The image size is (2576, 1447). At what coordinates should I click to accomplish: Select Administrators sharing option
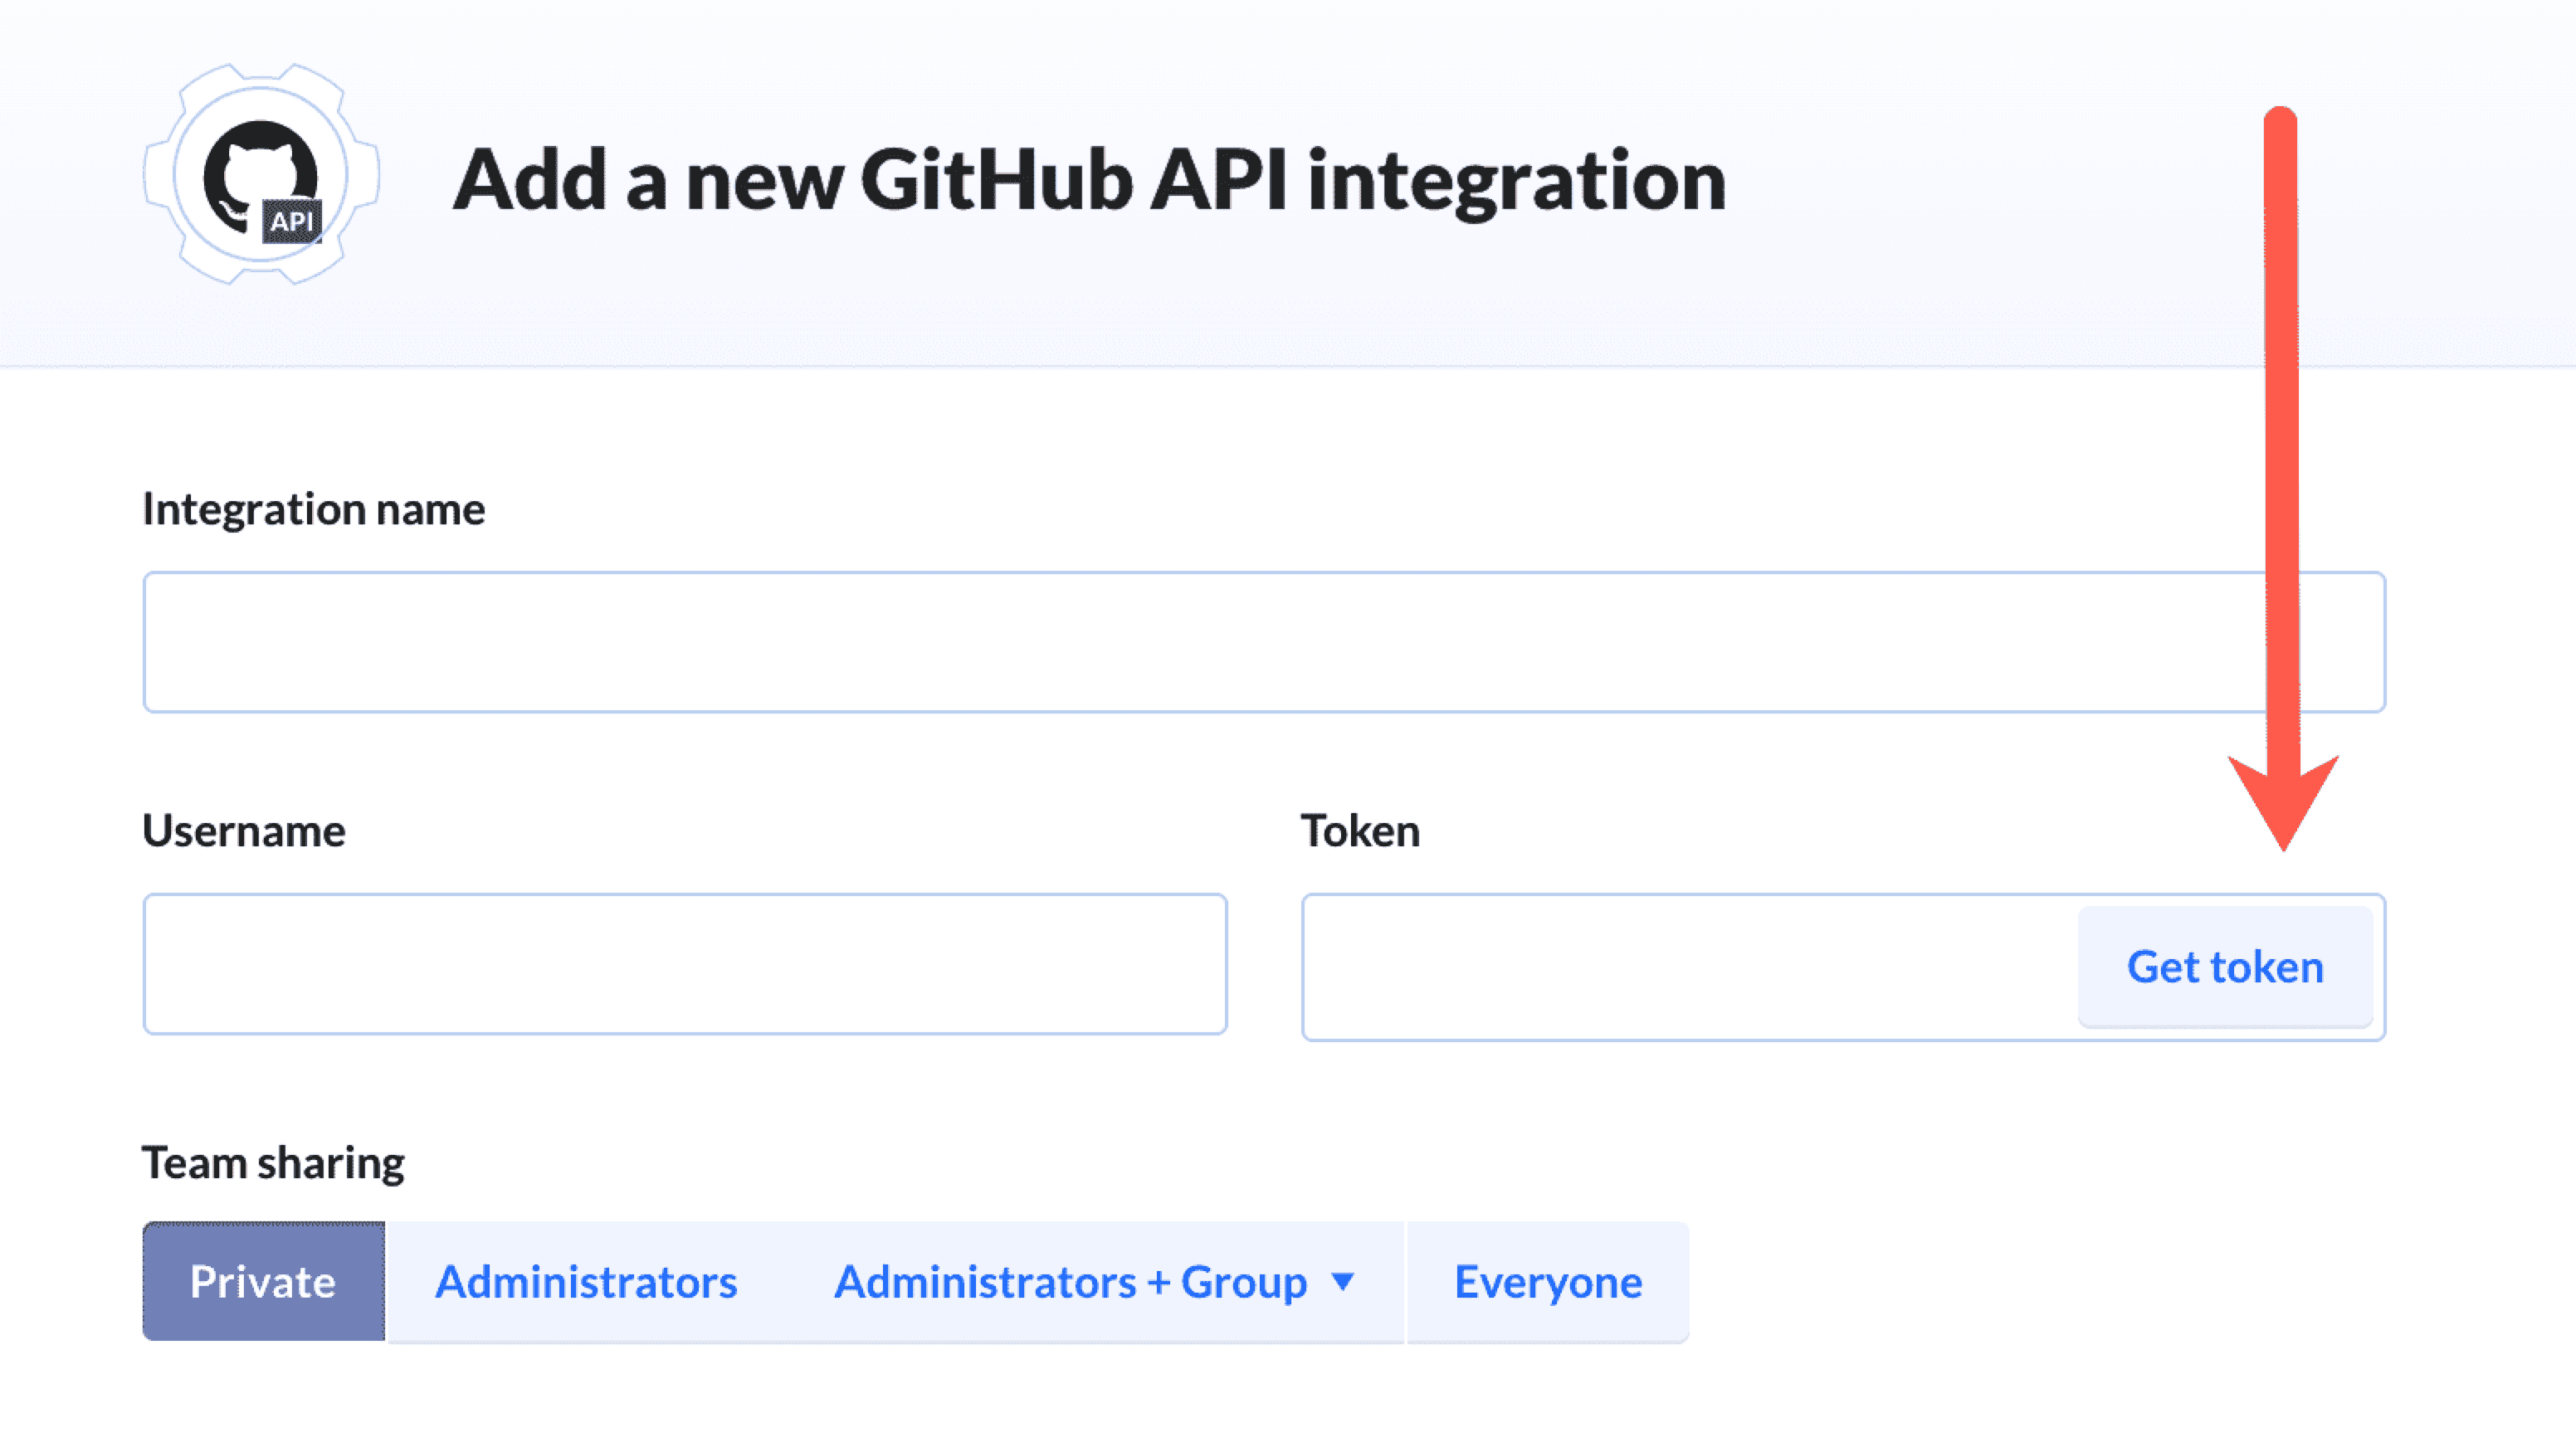586,1281
